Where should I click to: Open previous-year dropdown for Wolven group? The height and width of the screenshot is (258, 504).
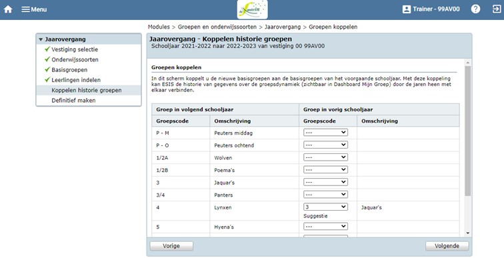pyautogui.click(x=325, y=157)
